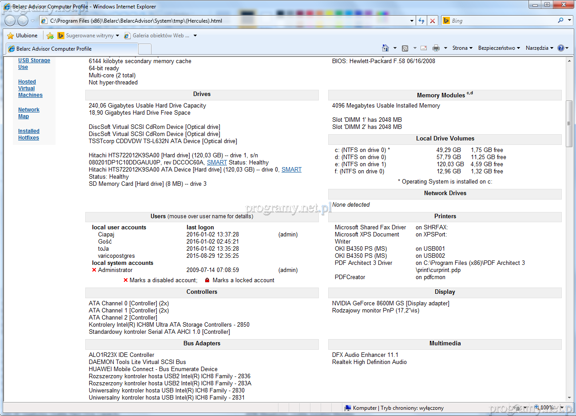Open the Strona dropdown menu
Screen dimensions: 576x416
[462, 48]
